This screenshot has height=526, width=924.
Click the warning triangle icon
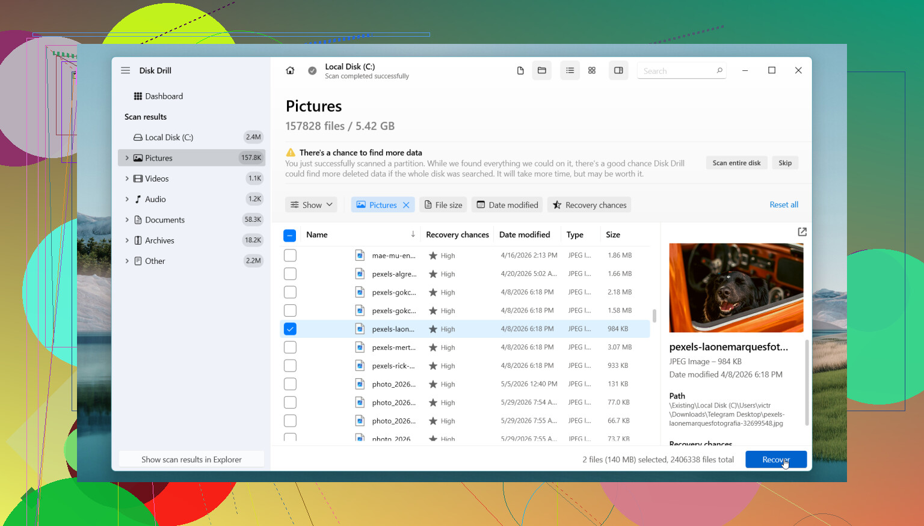tap(291, 153)
